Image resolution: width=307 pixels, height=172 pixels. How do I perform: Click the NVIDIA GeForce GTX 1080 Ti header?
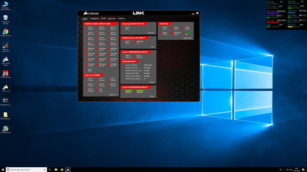[134, 38]
